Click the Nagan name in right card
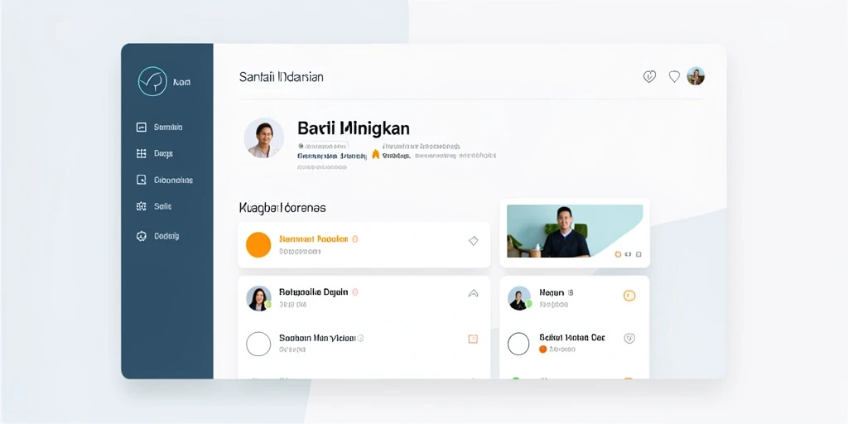 tap(552, 292)
